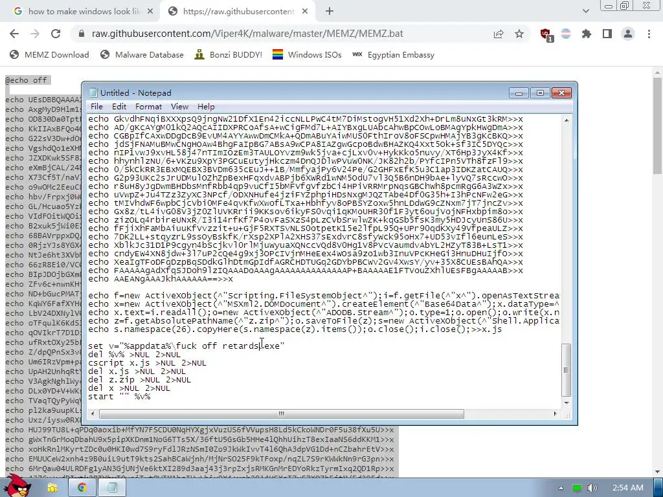Click Notepad's horizontal scroll right arrow
This screenshot has height=497, width=663.
pos(555,414)
